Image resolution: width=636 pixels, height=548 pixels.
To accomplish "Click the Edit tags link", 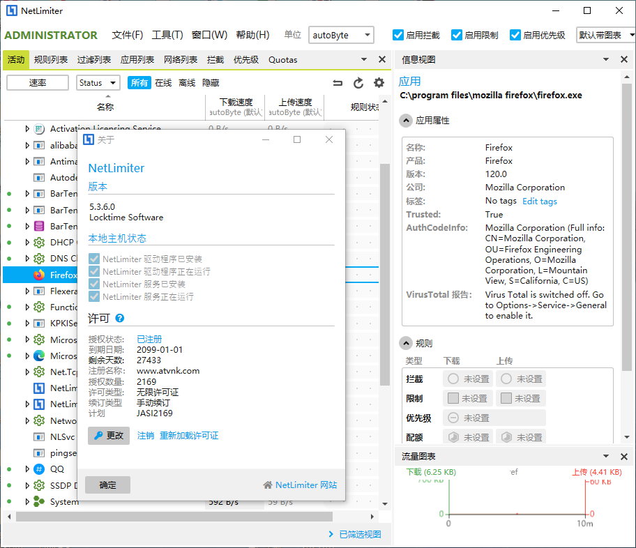I will (x=540, y=201).
